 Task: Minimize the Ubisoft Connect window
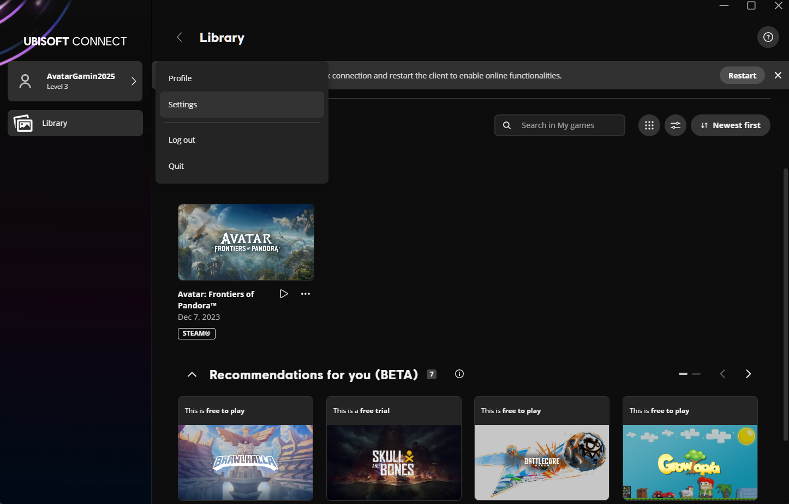click(x=724, y=5)
